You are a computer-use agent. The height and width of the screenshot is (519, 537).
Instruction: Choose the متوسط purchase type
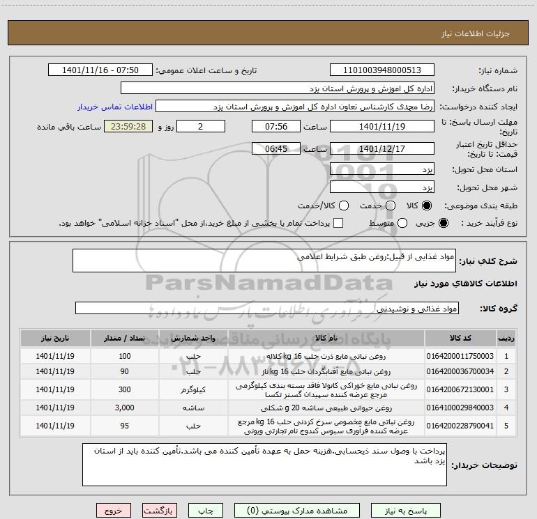click(x=402, y=224)
